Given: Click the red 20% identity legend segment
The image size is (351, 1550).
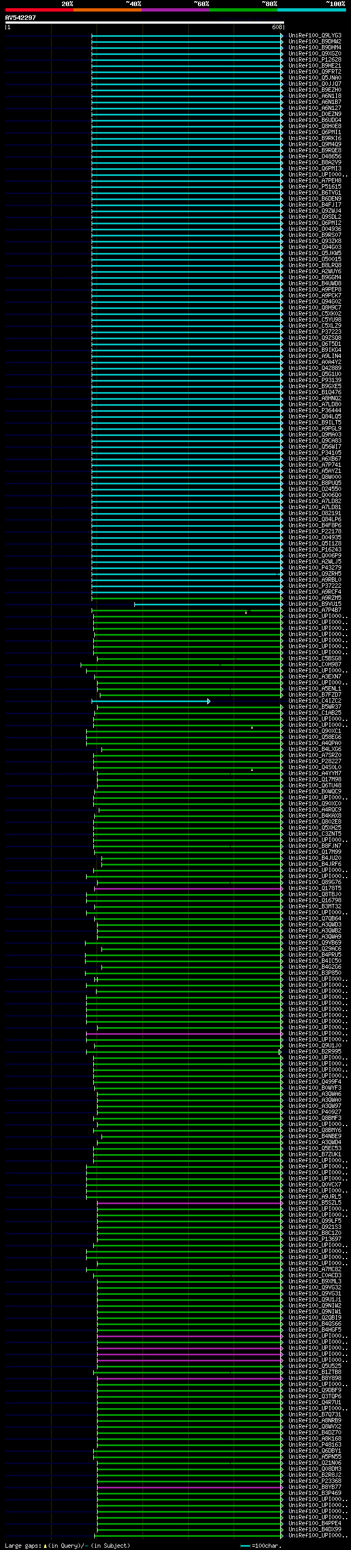Looking at the screenshot, I should (39, 10).
